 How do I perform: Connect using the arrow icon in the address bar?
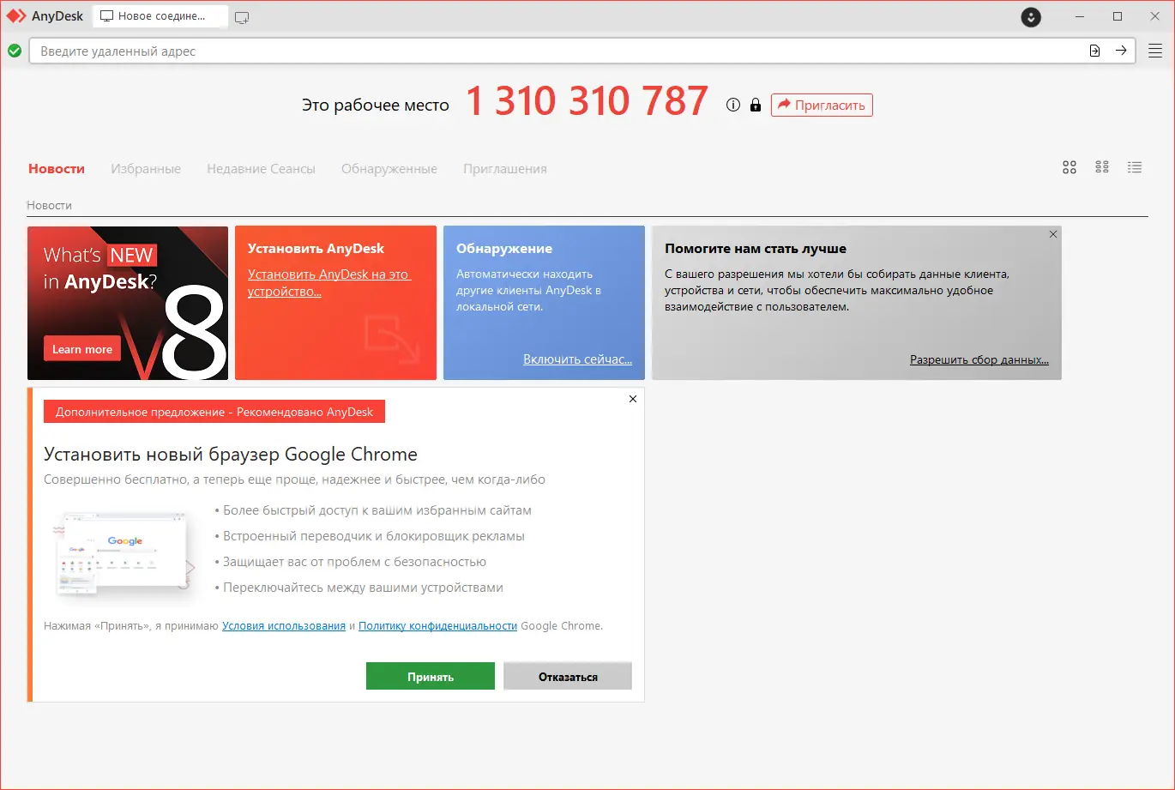1121,51
